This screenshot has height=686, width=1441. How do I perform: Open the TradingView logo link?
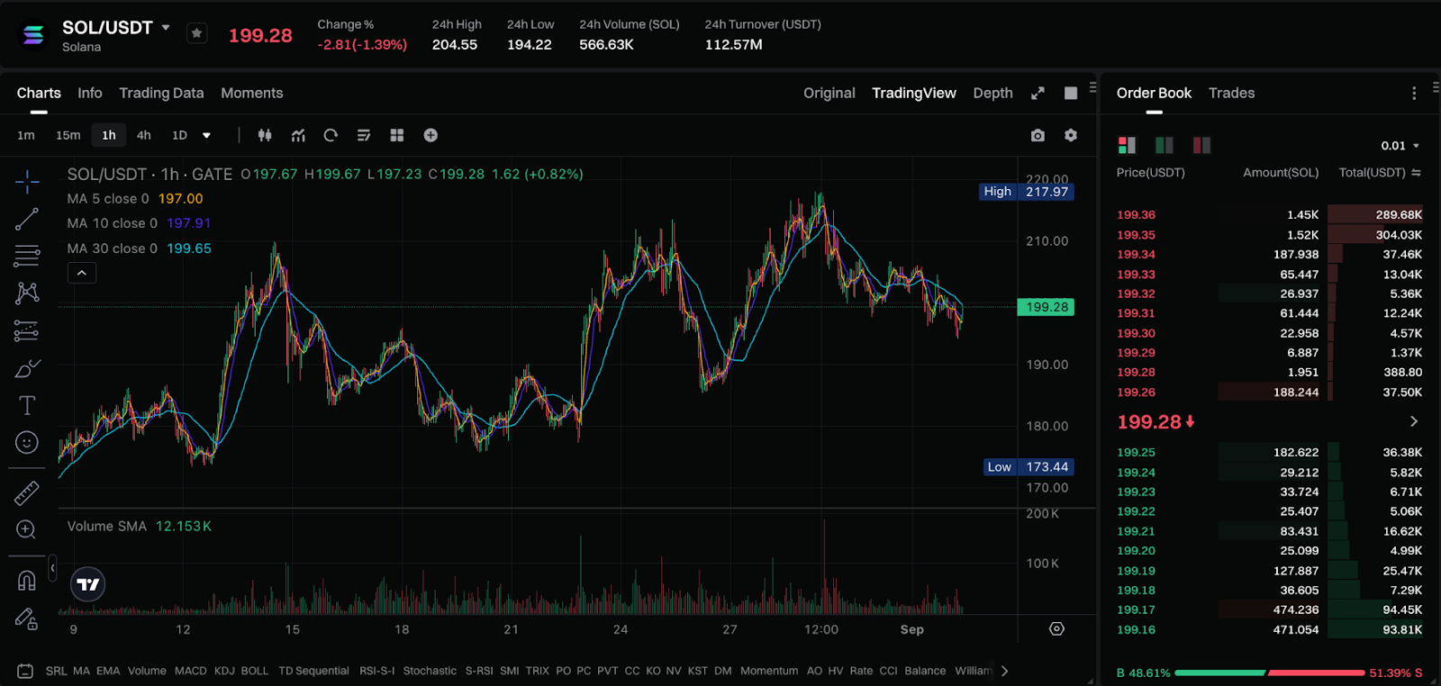pyautogui.click(x=88, y=584)
